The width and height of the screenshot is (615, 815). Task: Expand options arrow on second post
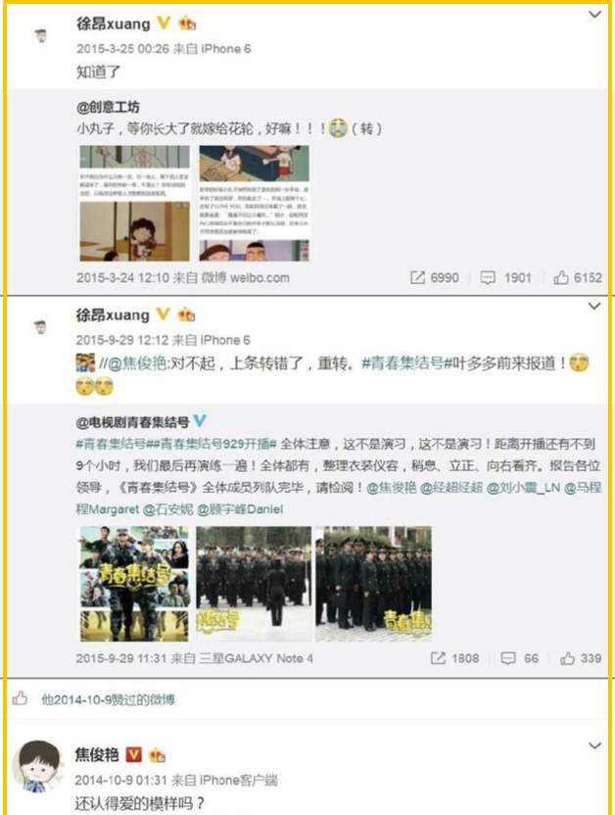coord(594,307)
